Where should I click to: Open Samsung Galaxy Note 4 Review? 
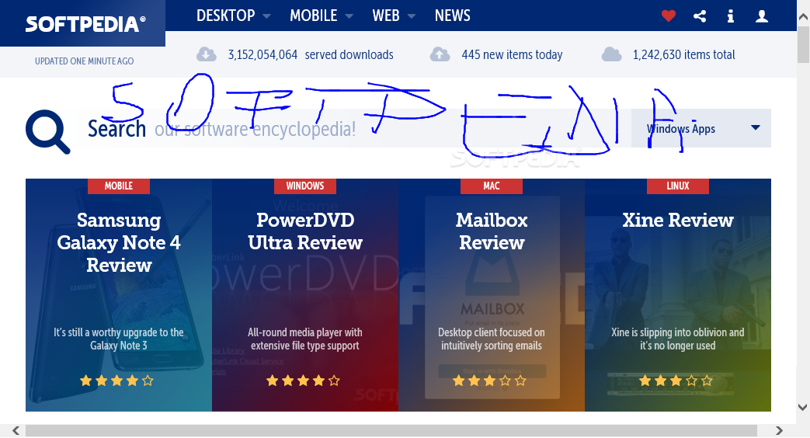pos(119,242)
